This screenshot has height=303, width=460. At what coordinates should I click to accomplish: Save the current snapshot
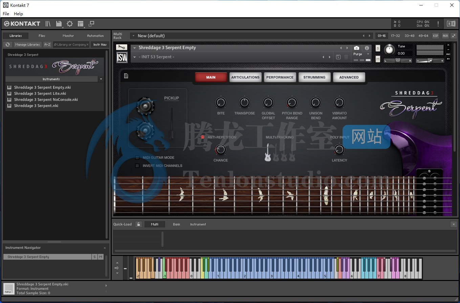tap(338, 57)
